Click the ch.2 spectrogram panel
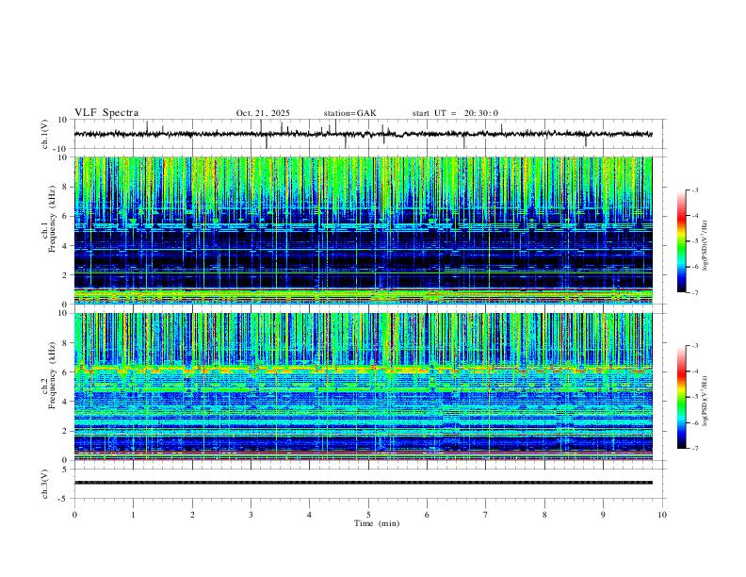The image size is (746, 577). point(363,387)
